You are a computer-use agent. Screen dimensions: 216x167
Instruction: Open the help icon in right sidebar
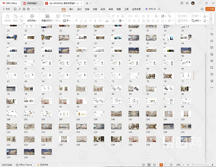(x=212, y=74)
